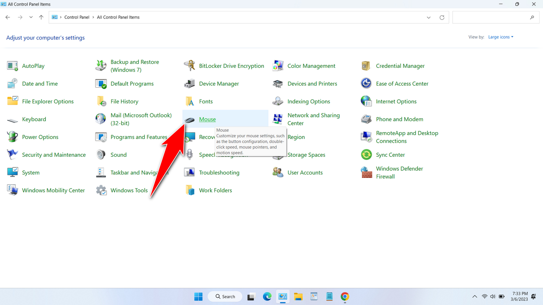
Task: Open Color Management
Action: pos(311,66)
